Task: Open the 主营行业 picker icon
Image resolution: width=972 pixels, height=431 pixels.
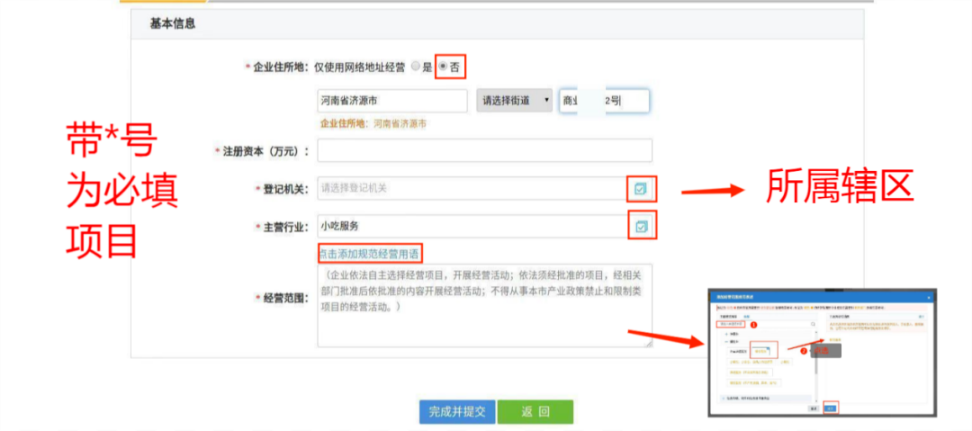Action: 641,227
